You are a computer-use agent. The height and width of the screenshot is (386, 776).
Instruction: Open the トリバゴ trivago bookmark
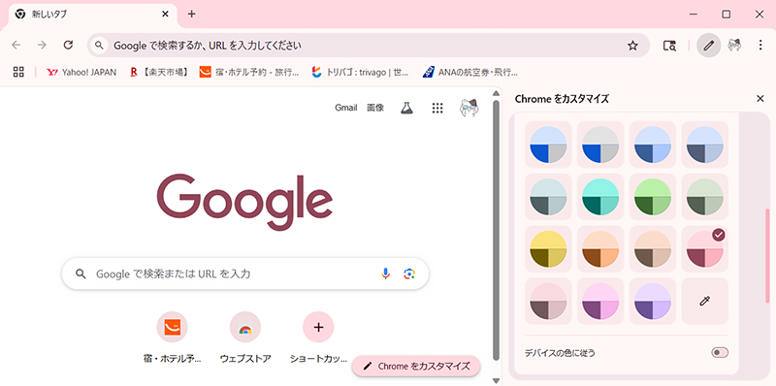point(361,72)
